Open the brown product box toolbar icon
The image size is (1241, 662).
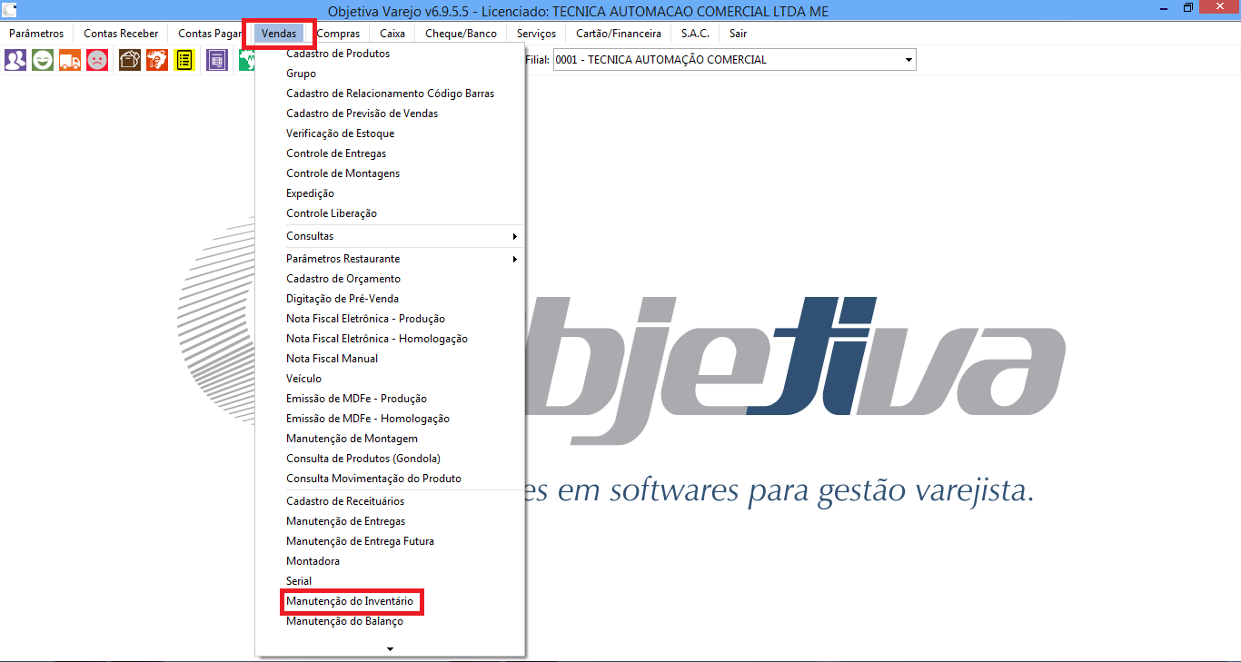pyautogui.click(x=130, y=60)
